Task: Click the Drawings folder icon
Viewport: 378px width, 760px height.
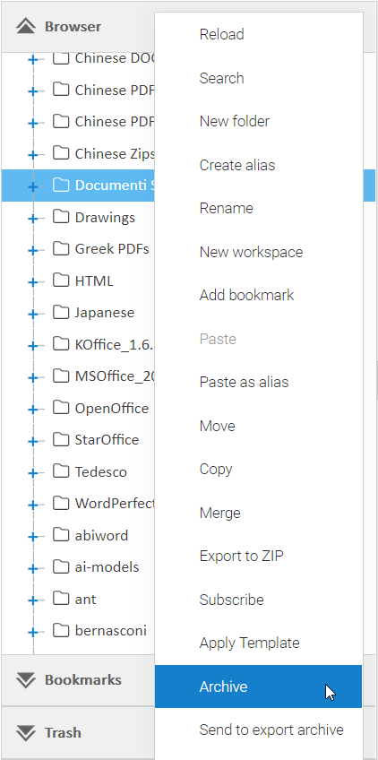Action: 61,217
